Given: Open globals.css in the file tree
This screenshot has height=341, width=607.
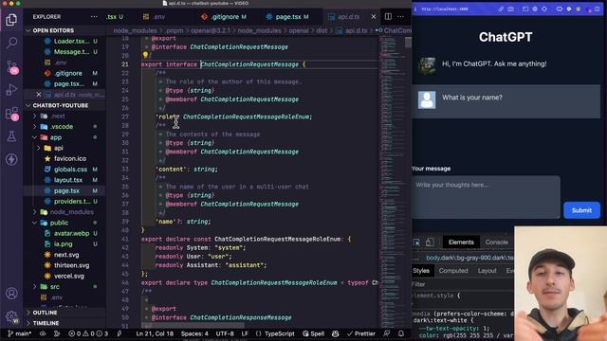Looking at the screenshot, I should click(x=70, y=169).
